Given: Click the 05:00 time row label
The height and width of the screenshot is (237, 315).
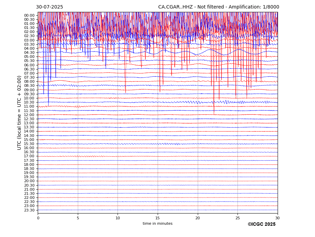Looking at the screenshot, I should point(29,57).
